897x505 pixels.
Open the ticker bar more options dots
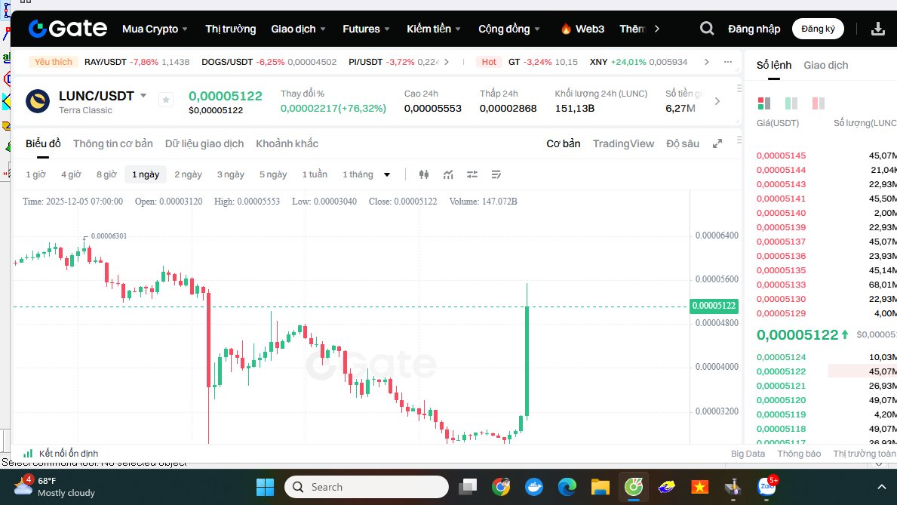tap(728, 62)
